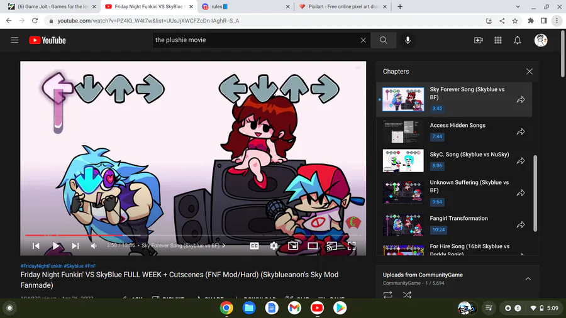Viewport: 566px width, 318px height.
Task: Start voice search with microphone icon
Action: pos(408,40)
